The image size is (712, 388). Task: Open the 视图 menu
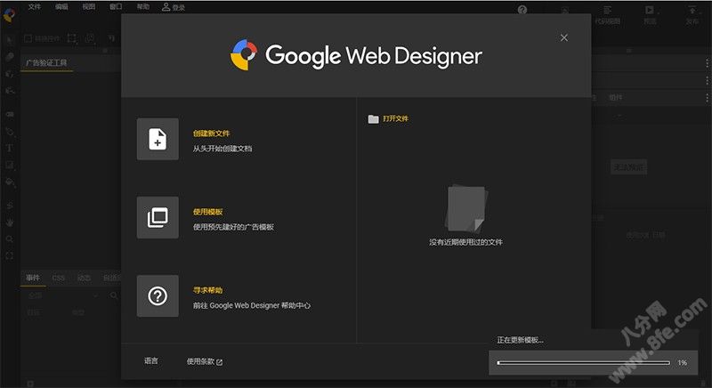coord(89,7)
